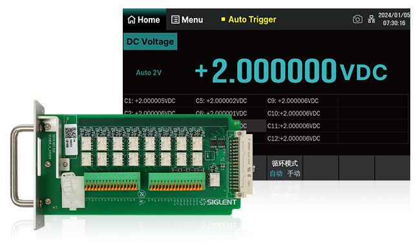This screenshot has width=420, height=245.
Task: Select channel C1 reading cell
Action: click(159, 101)
